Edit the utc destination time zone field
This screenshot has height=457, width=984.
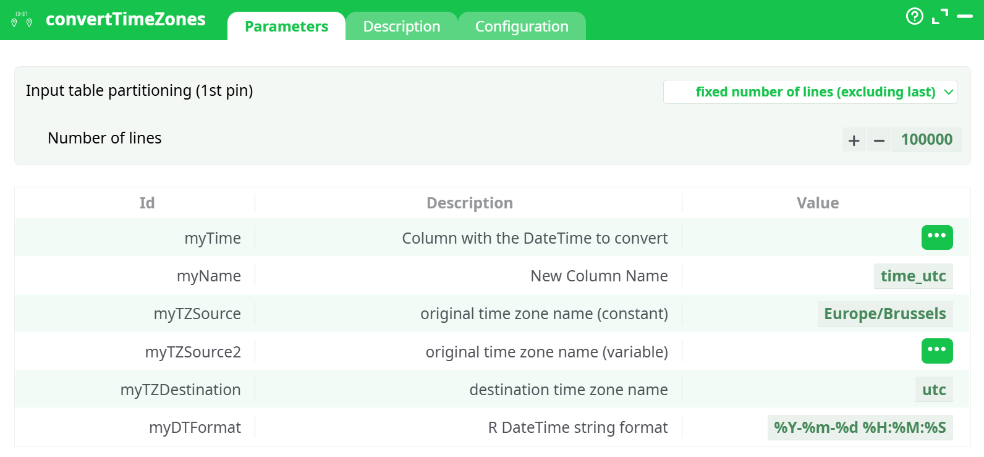pyautogui.click(x=933, y=390)
